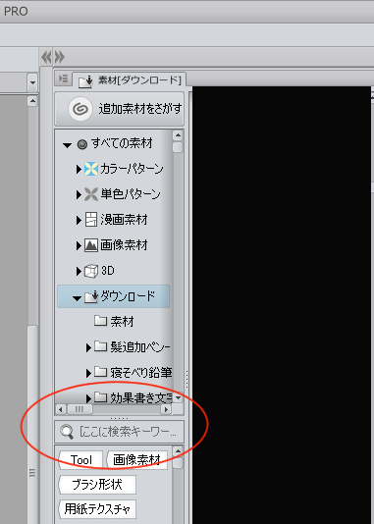Toggle the 用紙テクスチャ tag filter

(x=97, y=509)
